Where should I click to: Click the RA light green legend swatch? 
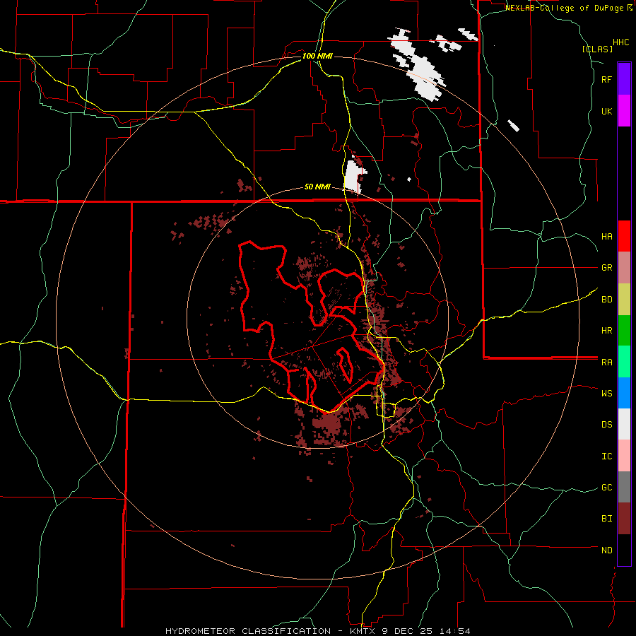pos(624,362)
